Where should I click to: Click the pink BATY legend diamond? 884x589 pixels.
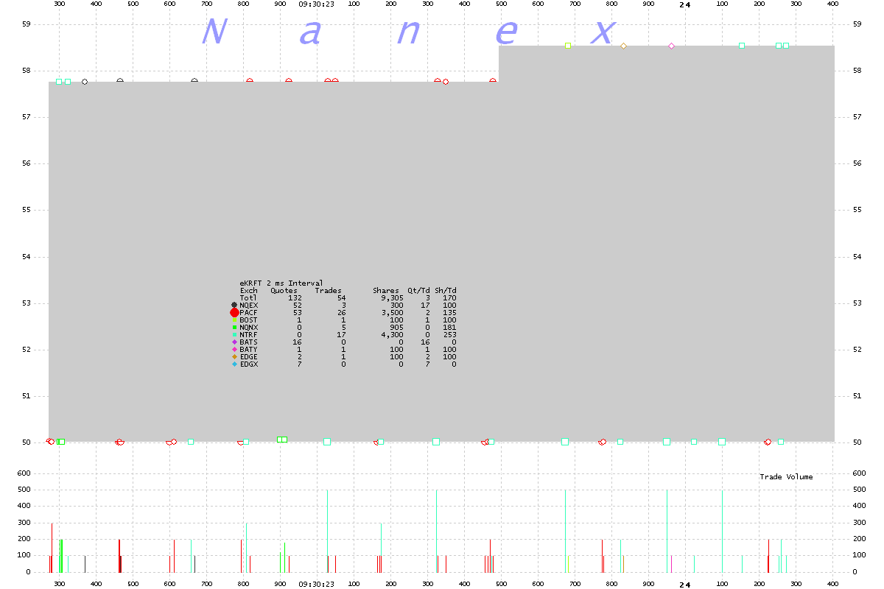(x=234, y=349)
